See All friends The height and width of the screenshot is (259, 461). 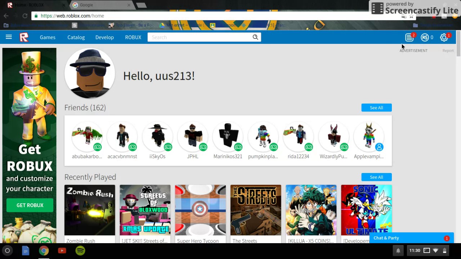click(x=376, y=108)
